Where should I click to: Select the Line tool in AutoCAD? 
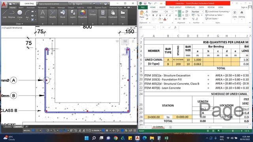pyautogui.click(x=4, y=14)
